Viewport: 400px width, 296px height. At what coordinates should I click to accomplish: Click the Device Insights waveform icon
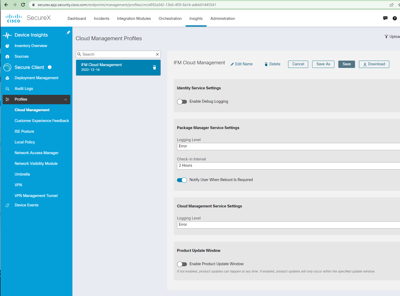coord(7,35)
